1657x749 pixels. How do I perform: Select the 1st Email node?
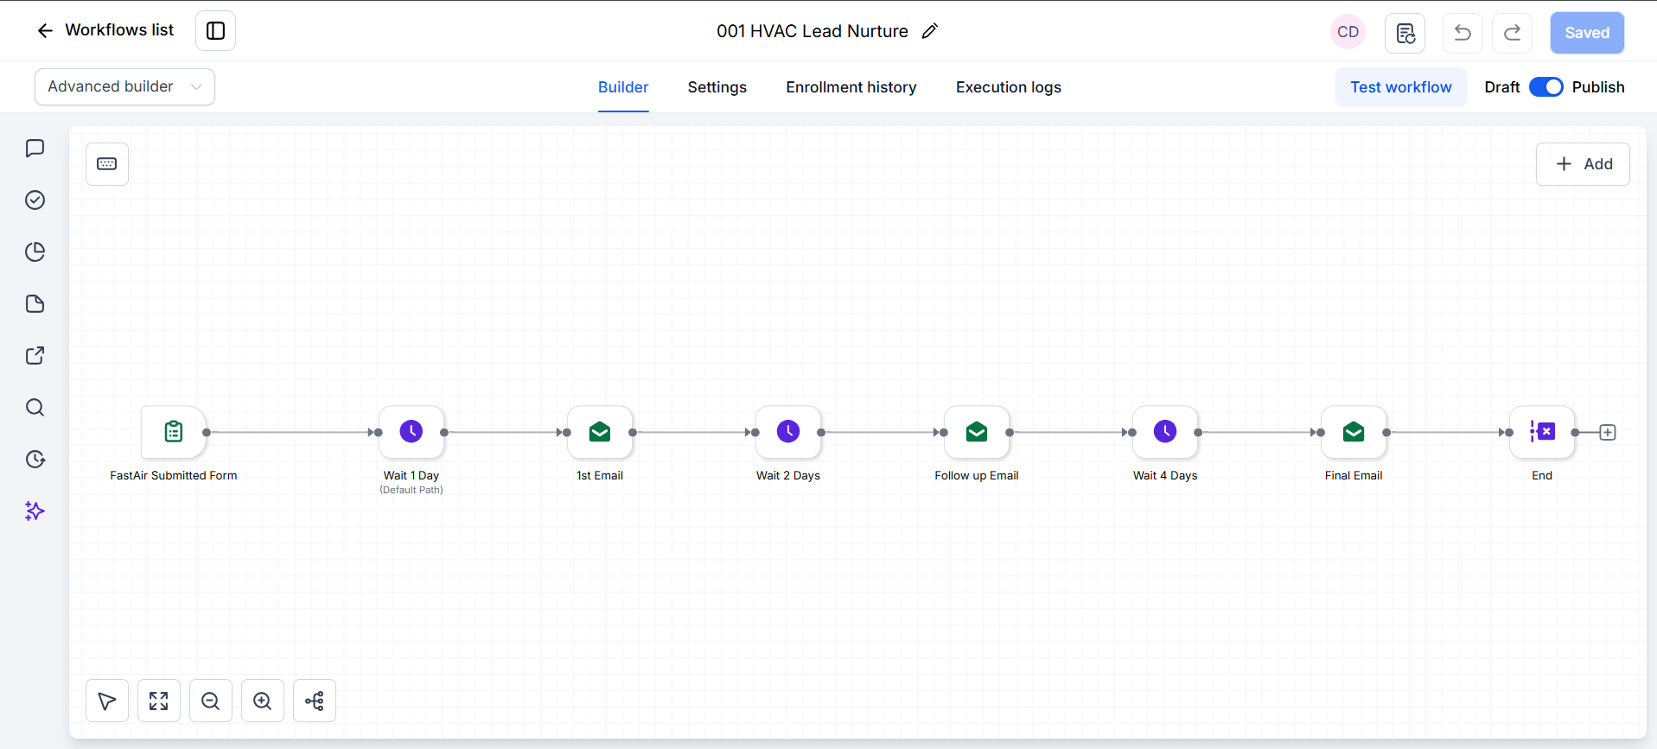[600, 432]
